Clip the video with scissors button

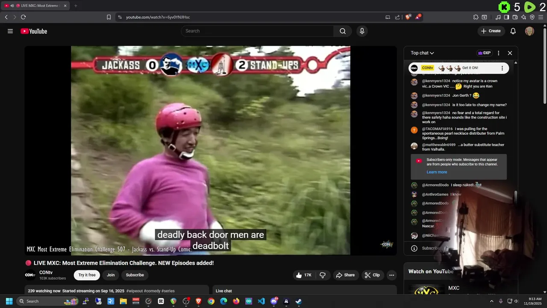372,275
